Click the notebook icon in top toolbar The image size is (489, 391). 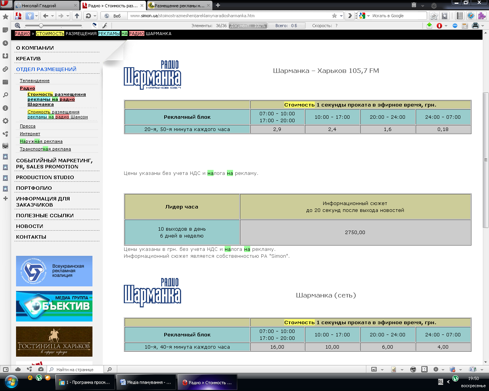460,16
